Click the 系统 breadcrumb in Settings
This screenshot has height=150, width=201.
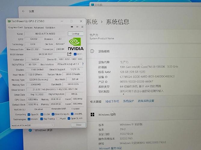[92, 22]
